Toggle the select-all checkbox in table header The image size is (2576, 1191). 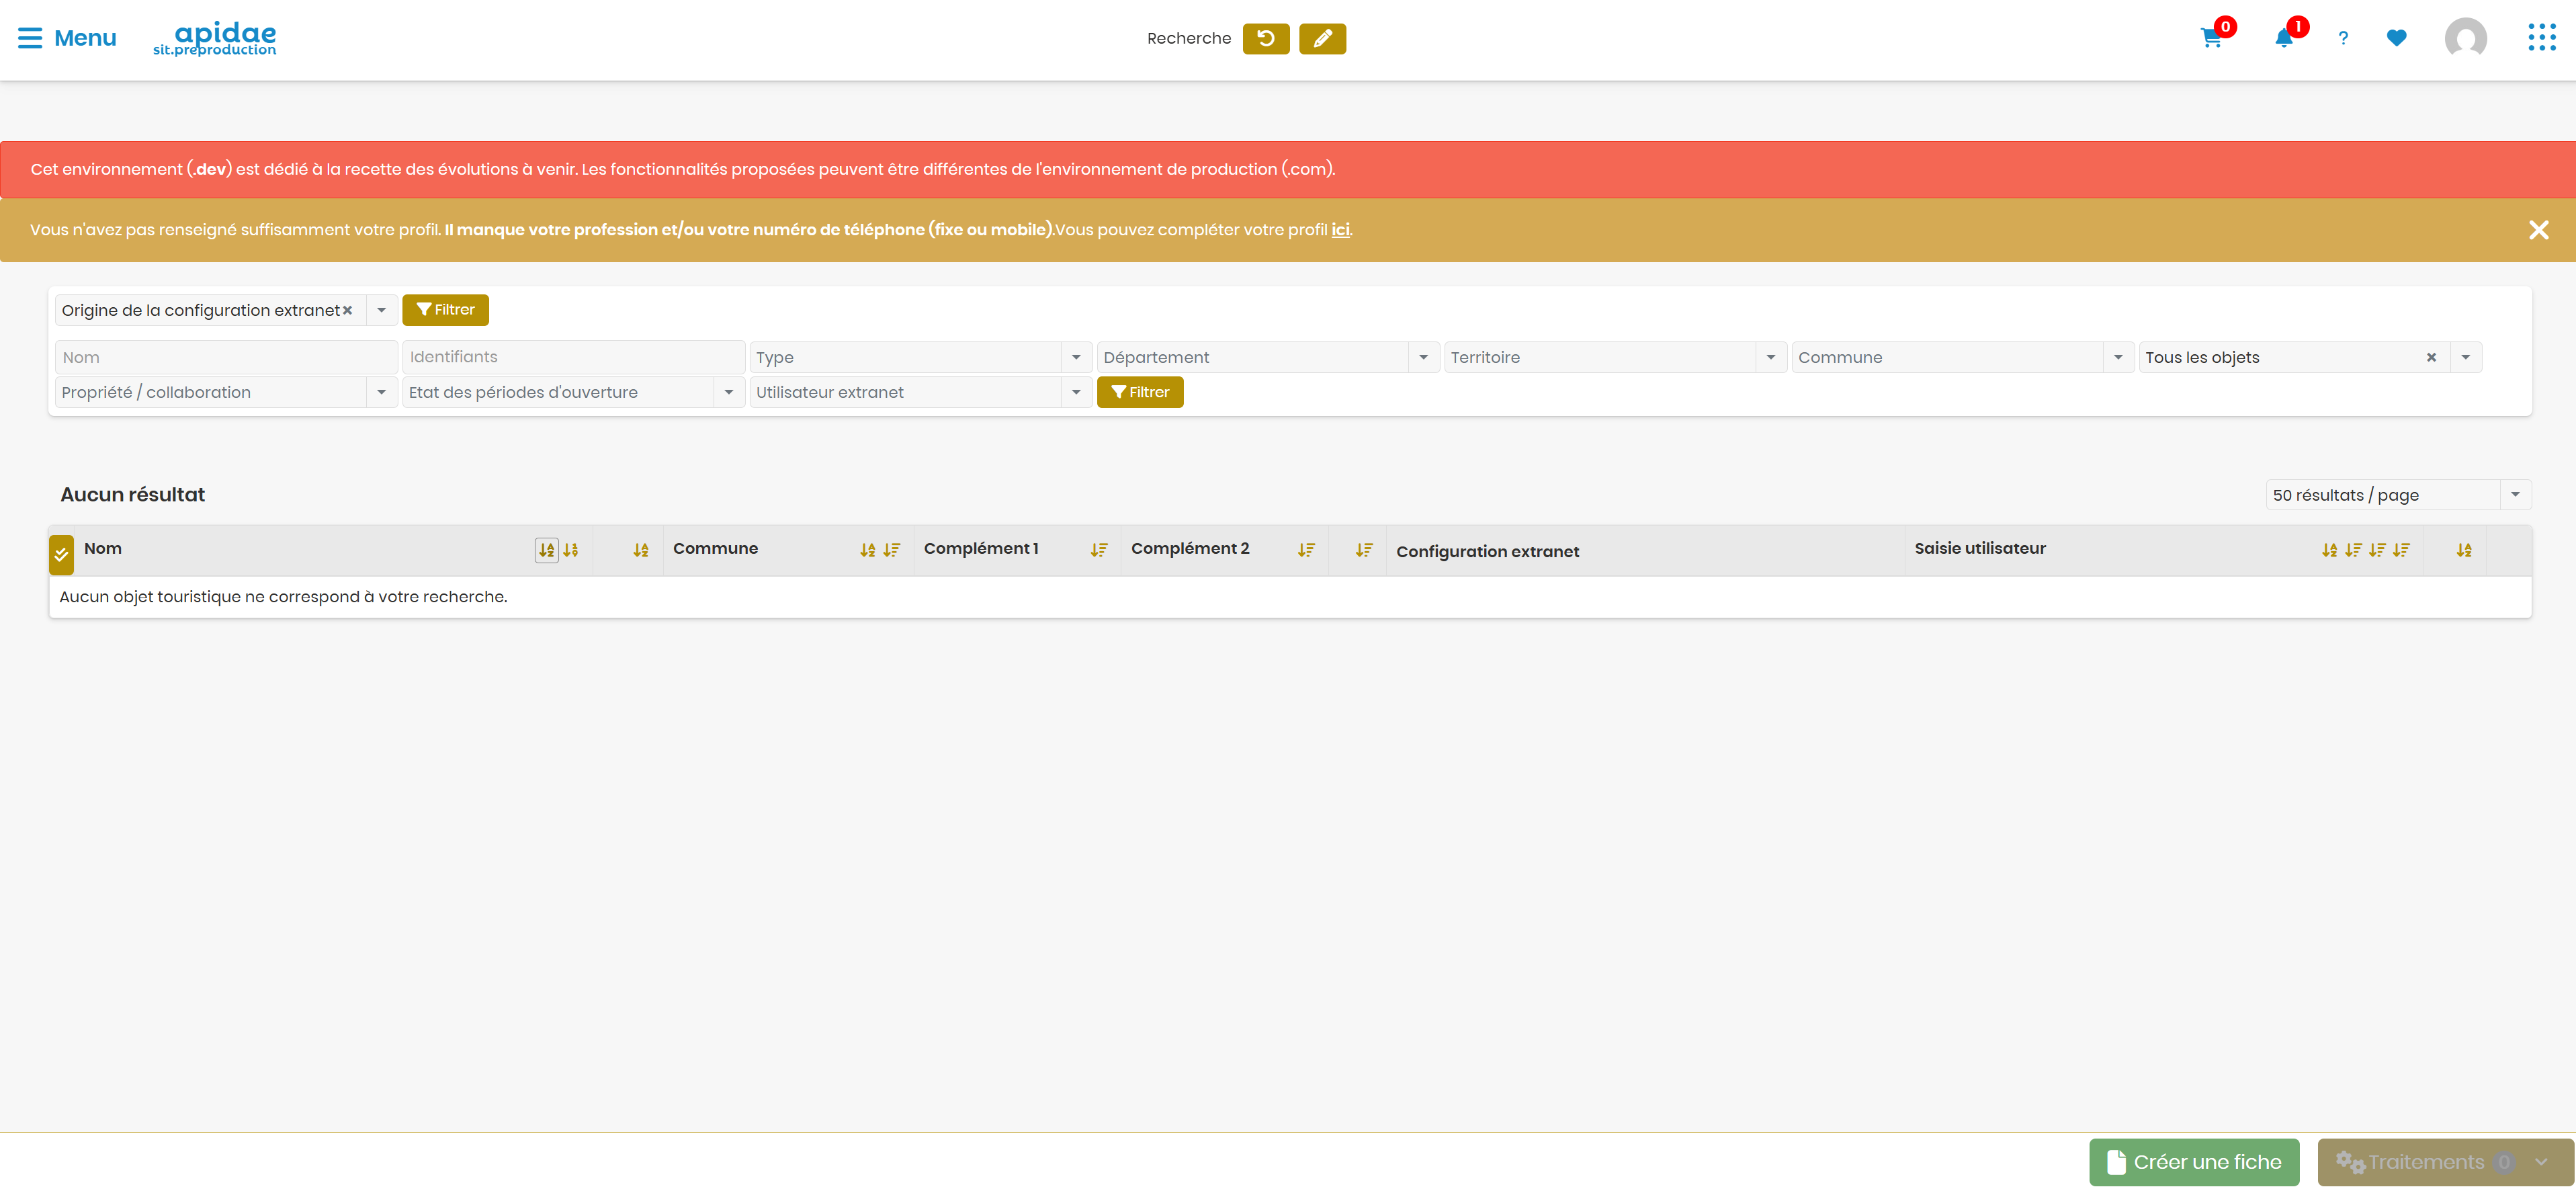pyautogui.click(x=61, y=554)
